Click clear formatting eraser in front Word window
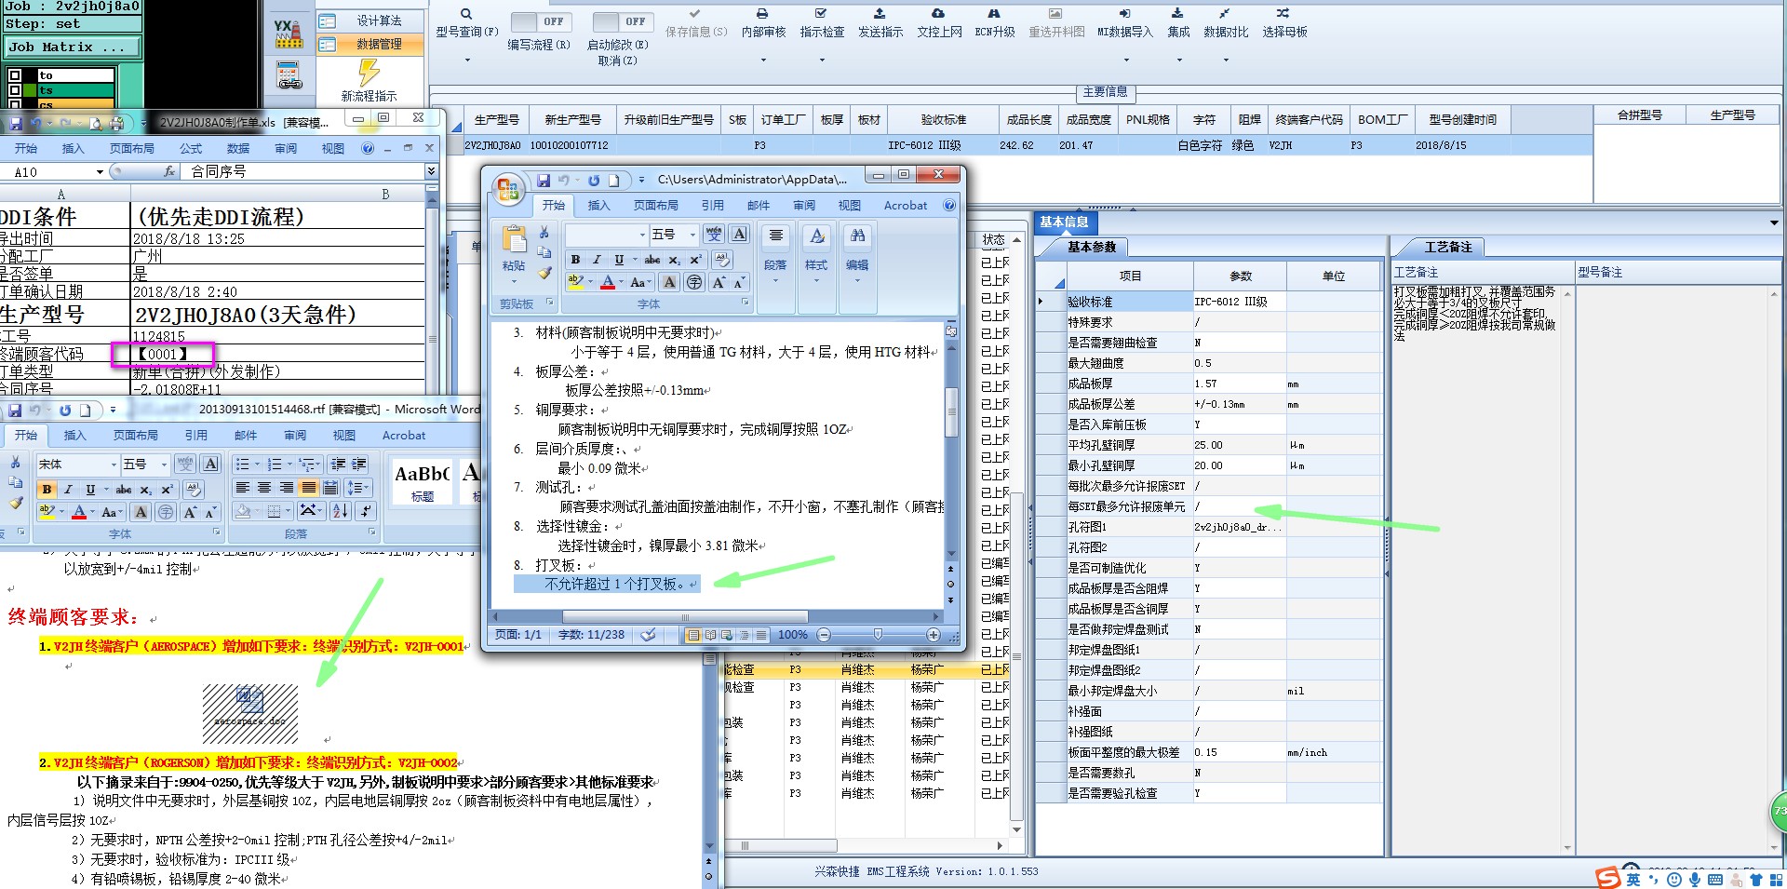The height and width of the screenshot is (889, 1787). coord(721,260)
